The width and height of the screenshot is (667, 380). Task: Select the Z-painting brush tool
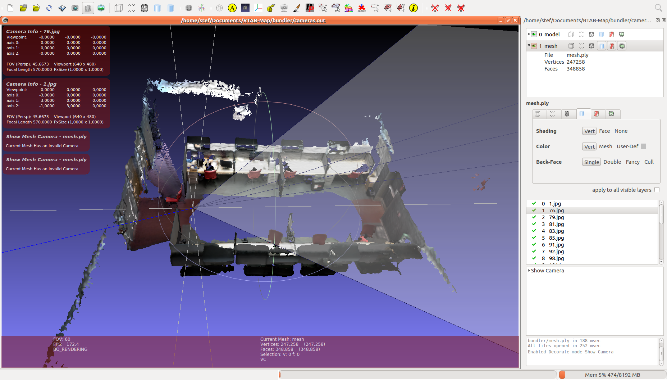297,8
